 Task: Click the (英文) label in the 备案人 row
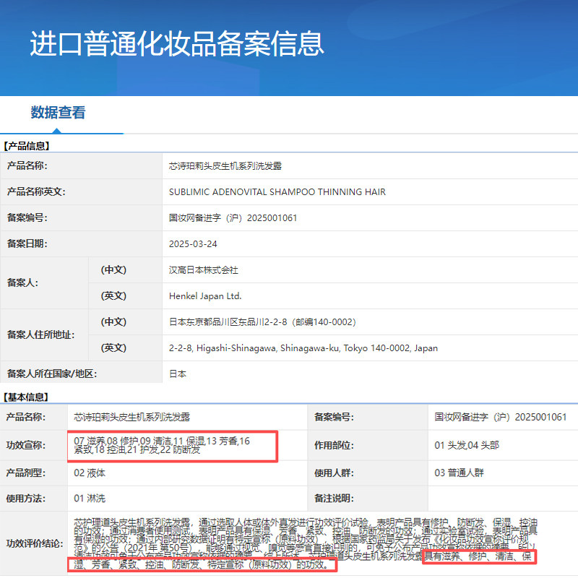pyautogui.click(x=113, y=296)
